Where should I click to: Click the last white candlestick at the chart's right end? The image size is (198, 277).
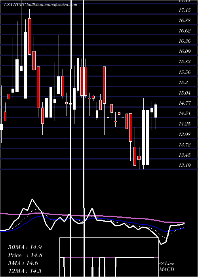(156, 111)
